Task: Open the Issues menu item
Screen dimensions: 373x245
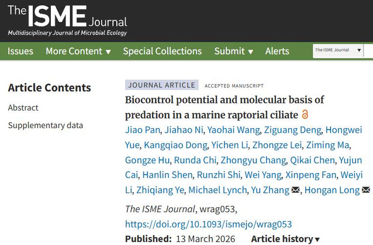Action: (20, 51)
